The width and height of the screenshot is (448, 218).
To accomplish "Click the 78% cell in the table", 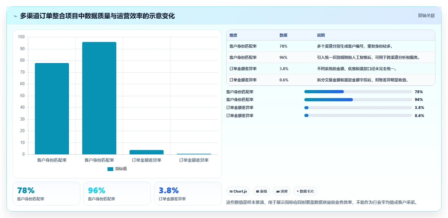I will click(x=283, y=46).
